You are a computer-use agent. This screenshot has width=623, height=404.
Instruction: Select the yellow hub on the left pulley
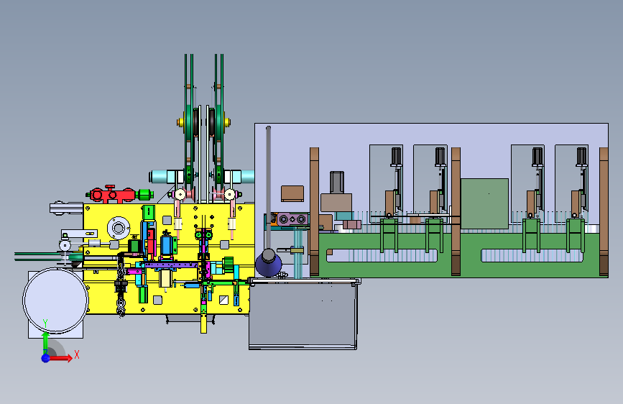pyautogui.click(x=181, y=122)
